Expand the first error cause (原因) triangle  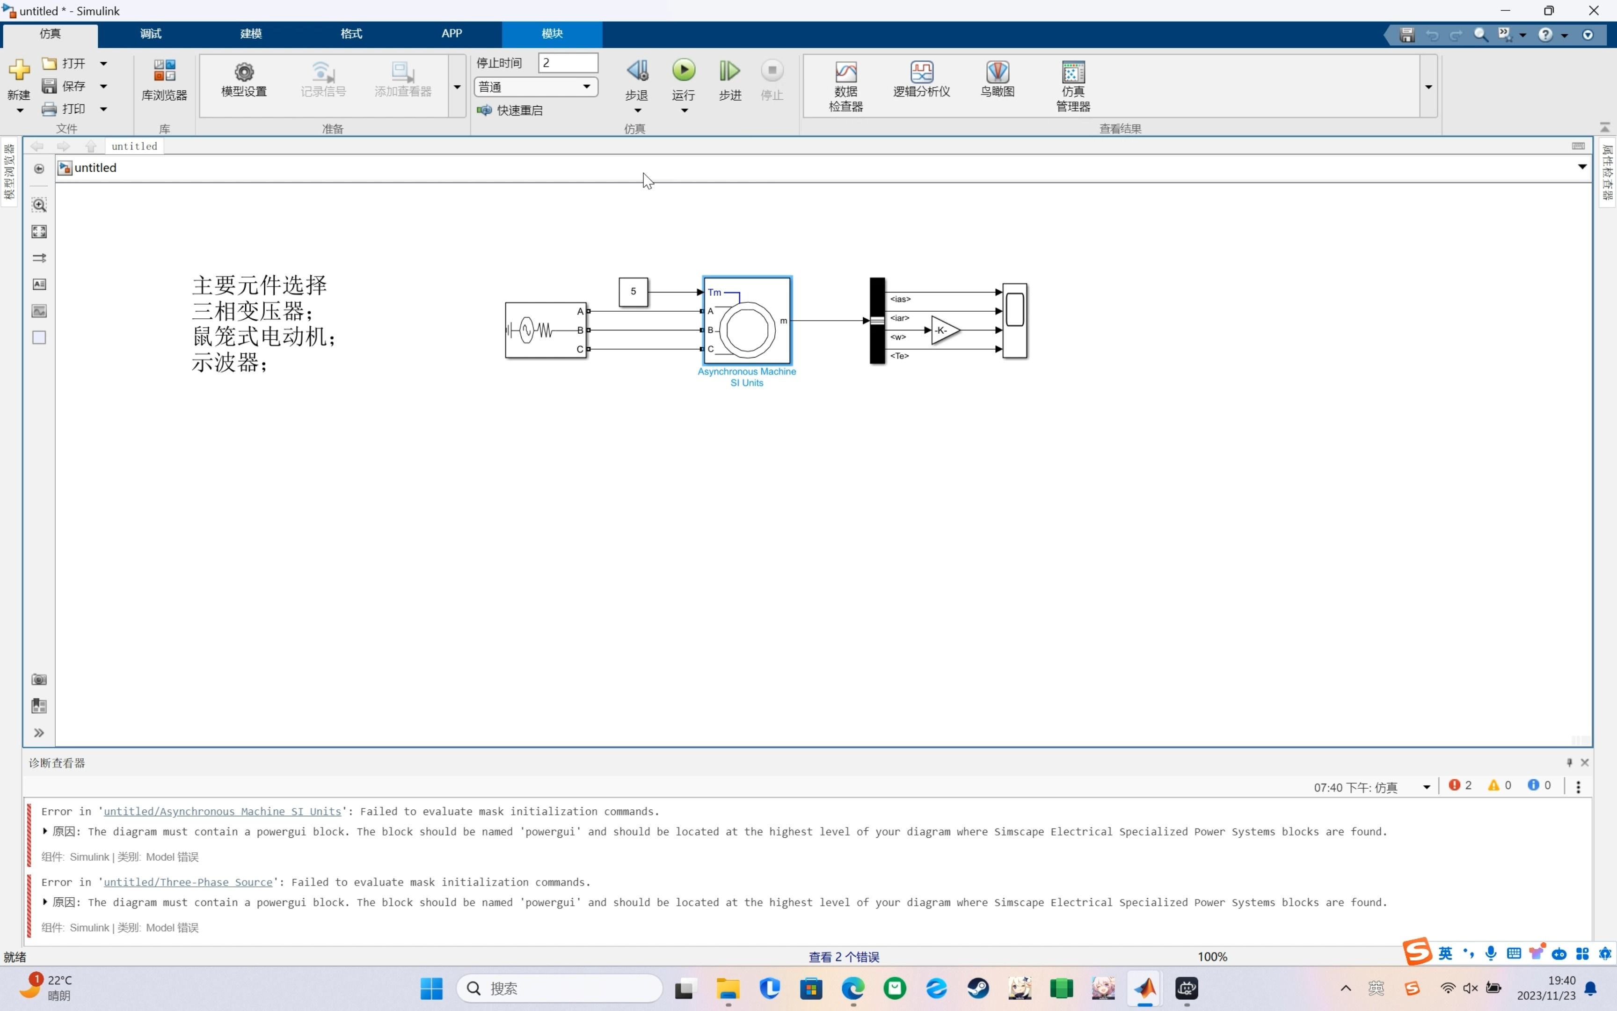point(45,831)
